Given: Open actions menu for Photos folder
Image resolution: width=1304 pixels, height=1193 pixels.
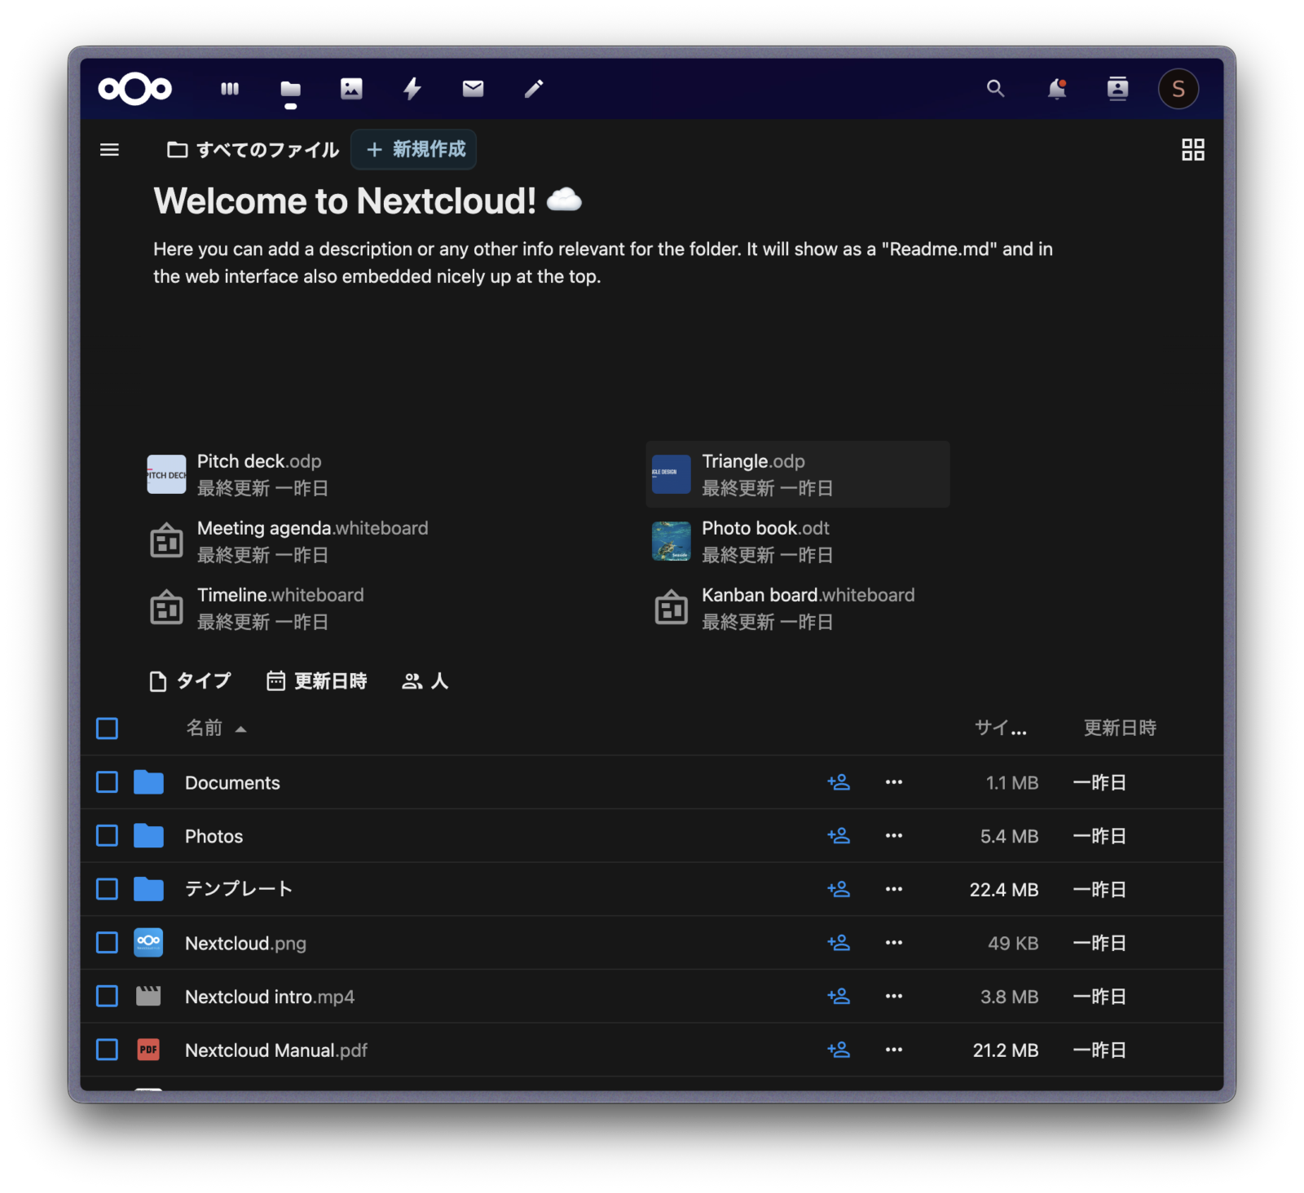Looking at the screenshot, I should [893, 836].
